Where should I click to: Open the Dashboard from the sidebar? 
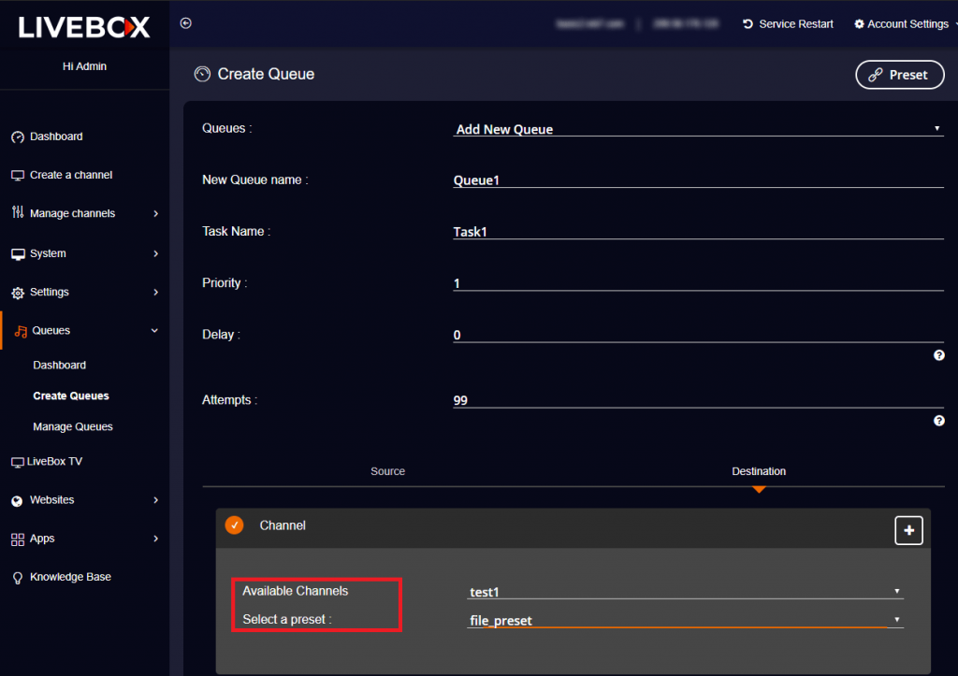click(56, 136)
